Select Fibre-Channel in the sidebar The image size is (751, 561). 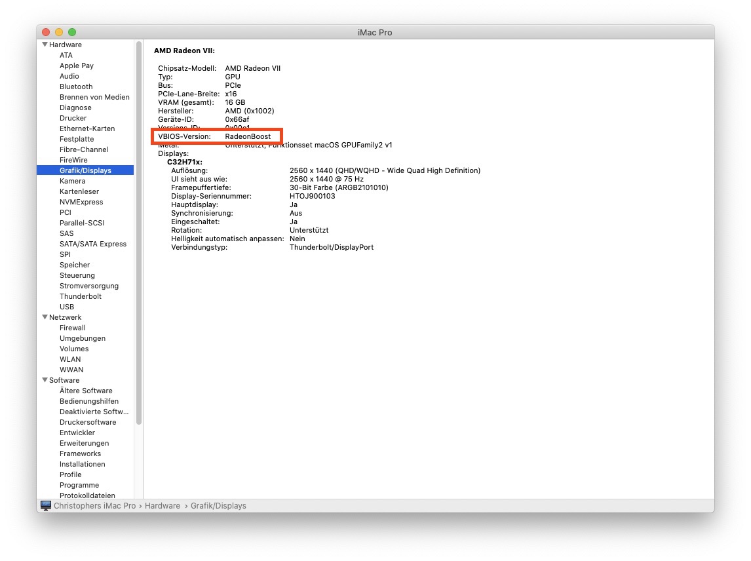click(x=84, y=149)
